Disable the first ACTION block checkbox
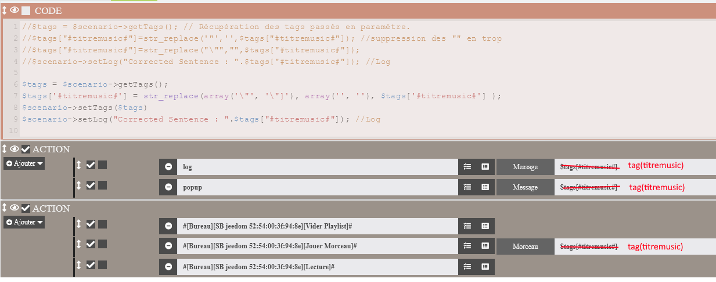The height and width of the screenshot is (282, 716). point(26,149)
